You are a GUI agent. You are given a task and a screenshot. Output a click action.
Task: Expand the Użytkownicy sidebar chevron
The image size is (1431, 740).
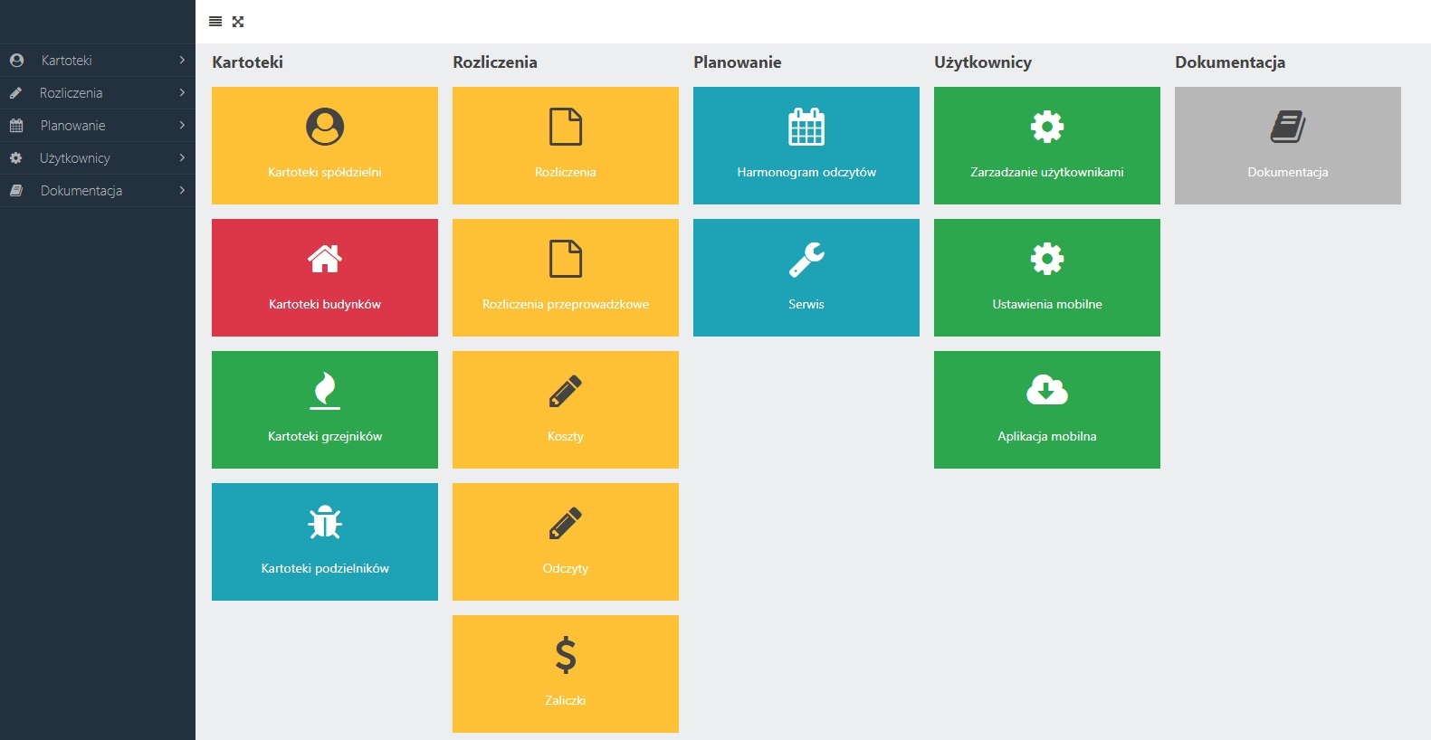(182, 158)
